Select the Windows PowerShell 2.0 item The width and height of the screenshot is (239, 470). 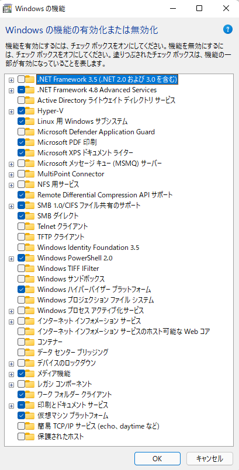coord(75,258)
